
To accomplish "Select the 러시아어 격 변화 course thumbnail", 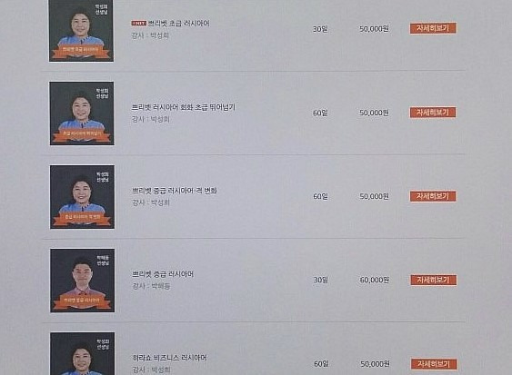I will tap(82, 197).
